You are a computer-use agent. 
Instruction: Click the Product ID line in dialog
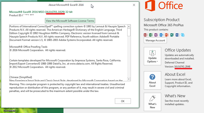click(x=22, y=15)
